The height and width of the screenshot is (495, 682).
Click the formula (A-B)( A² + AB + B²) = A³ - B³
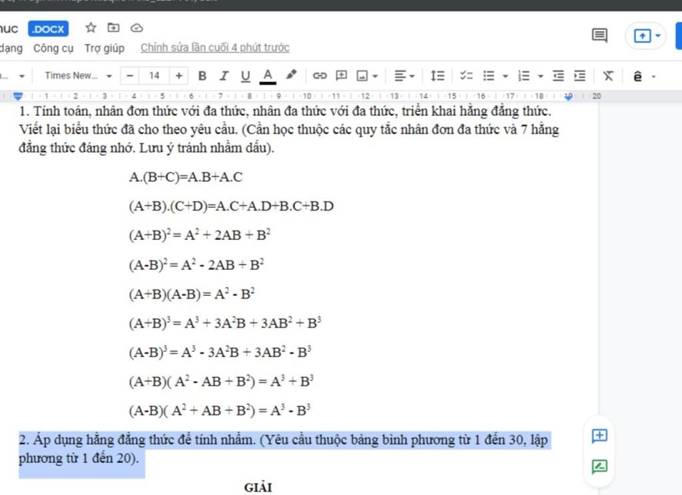(220, 410)
